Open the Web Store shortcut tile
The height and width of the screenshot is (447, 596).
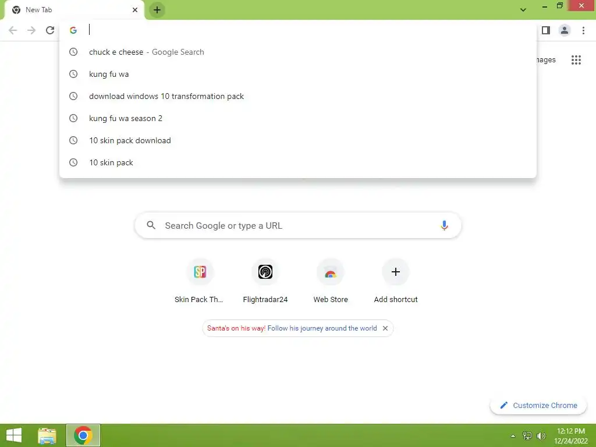coord(331,281)
